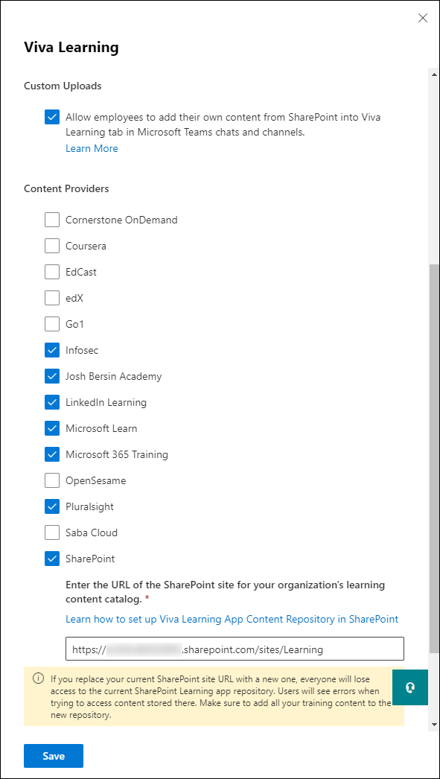Disable custom uploads from SharePoint into Viva Learning

point(51,117)
